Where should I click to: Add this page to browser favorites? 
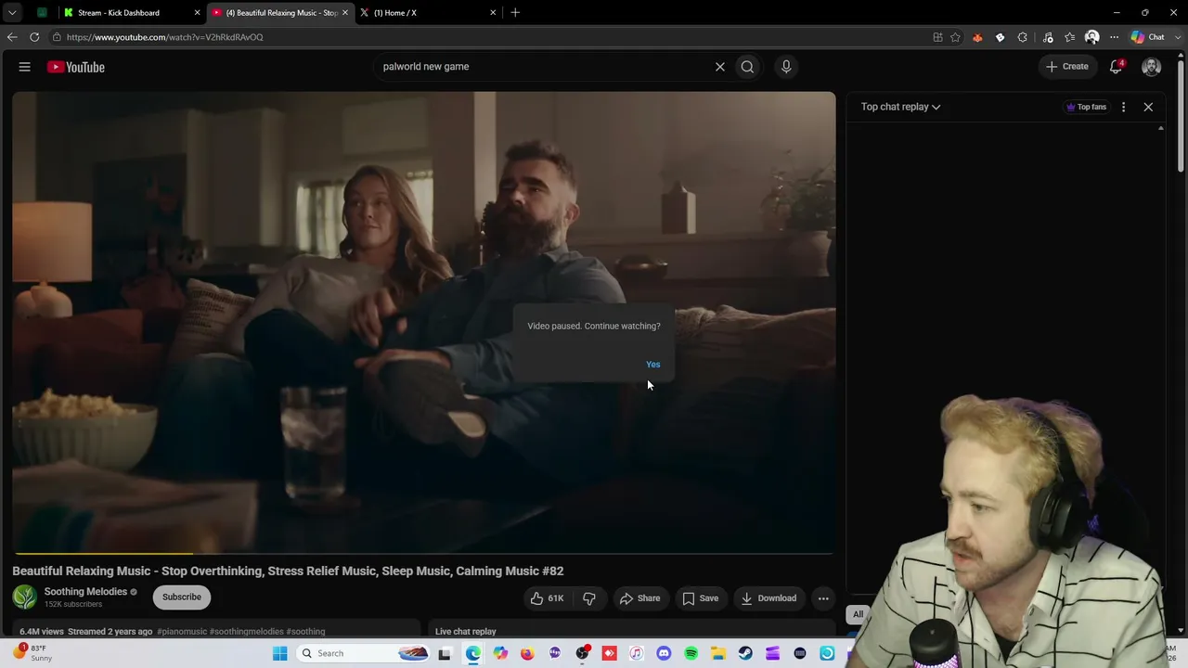click(955, 37)
